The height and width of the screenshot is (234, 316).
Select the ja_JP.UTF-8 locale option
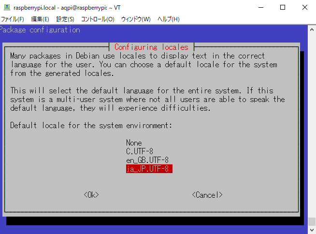[149, 169]
